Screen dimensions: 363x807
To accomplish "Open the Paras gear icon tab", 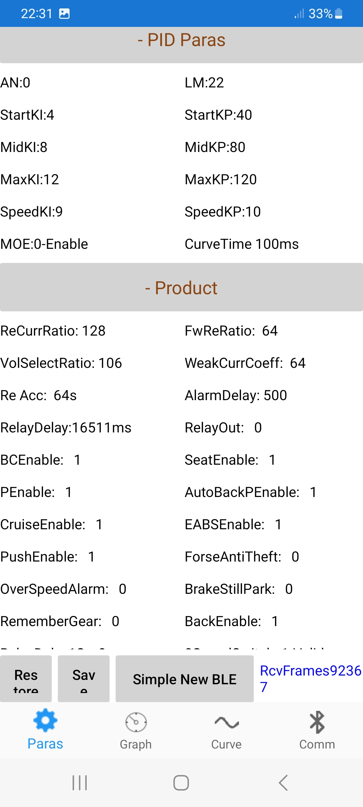I will 45,721.
